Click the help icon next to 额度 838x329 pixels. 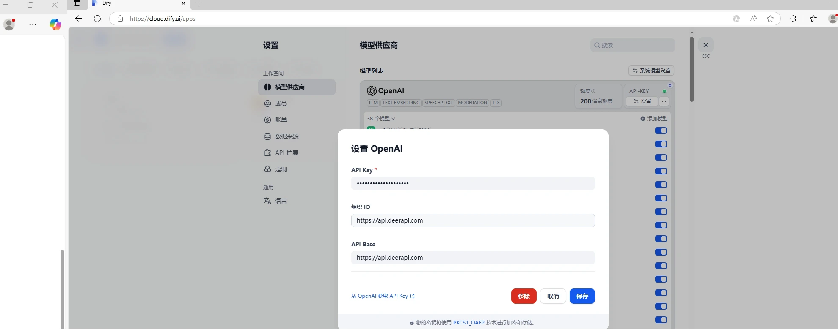click(593, 91)
